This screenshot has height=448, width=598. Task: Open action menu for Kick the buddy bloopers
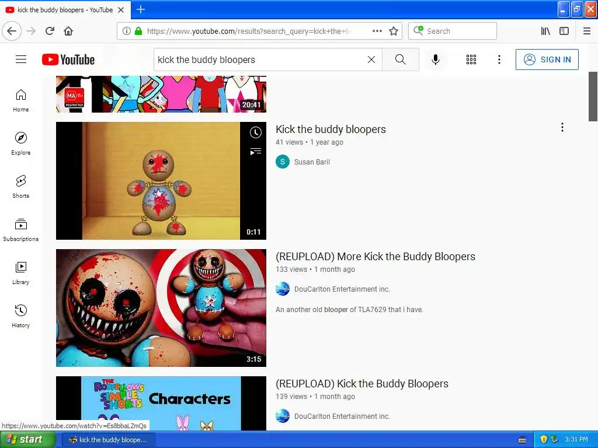562,127
